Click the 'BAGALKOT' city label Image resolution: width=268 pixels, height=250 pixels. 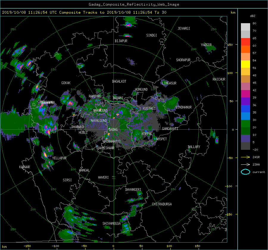click(119, 81)
